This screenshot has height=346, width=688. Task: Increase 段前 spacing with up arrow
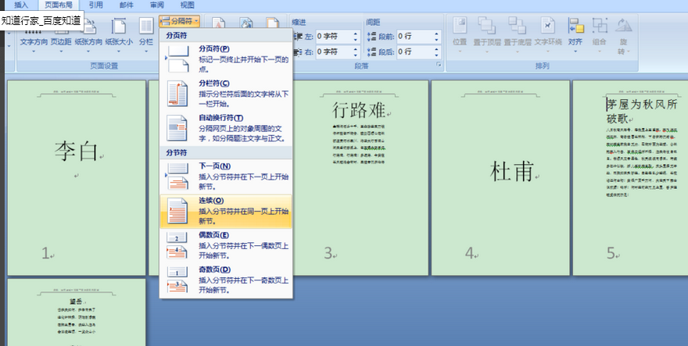436,34
